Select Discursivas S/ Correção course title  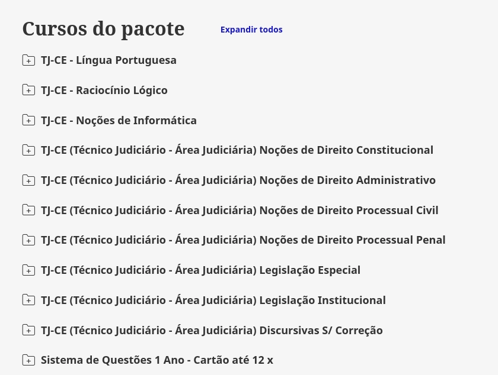212,331
